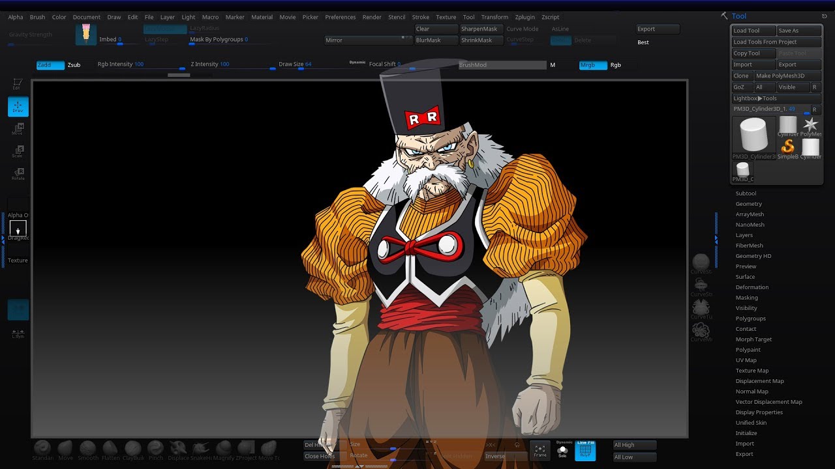Expand the Geometry sub-palette

pyautogui.click(x=748, y=204)
